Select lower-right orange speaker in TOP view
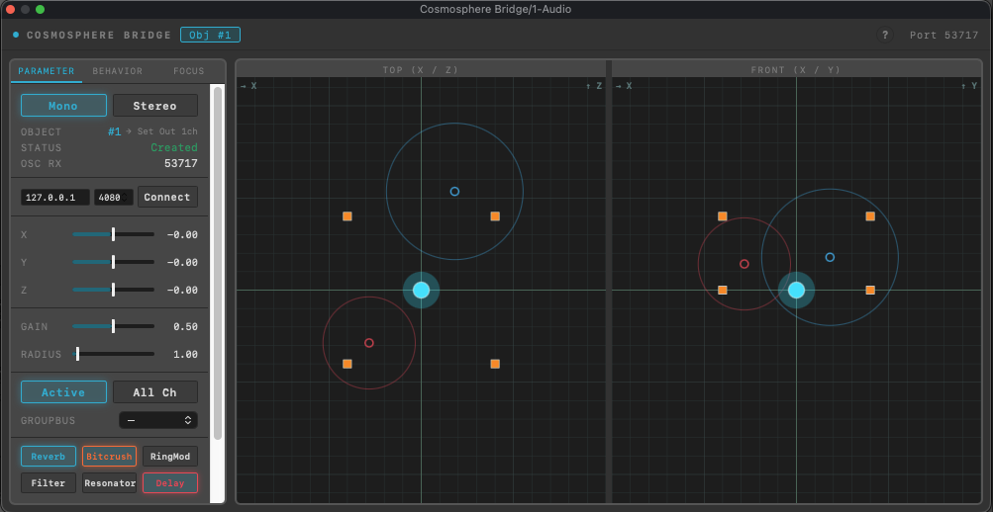This screenshot has height=512, width=993. point(495,364)
